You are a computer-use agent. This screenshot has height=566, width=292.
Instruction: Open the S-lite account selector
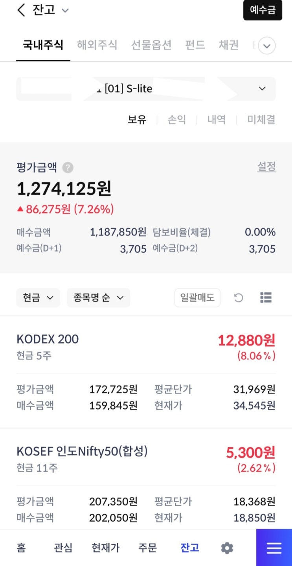point(146,89)
